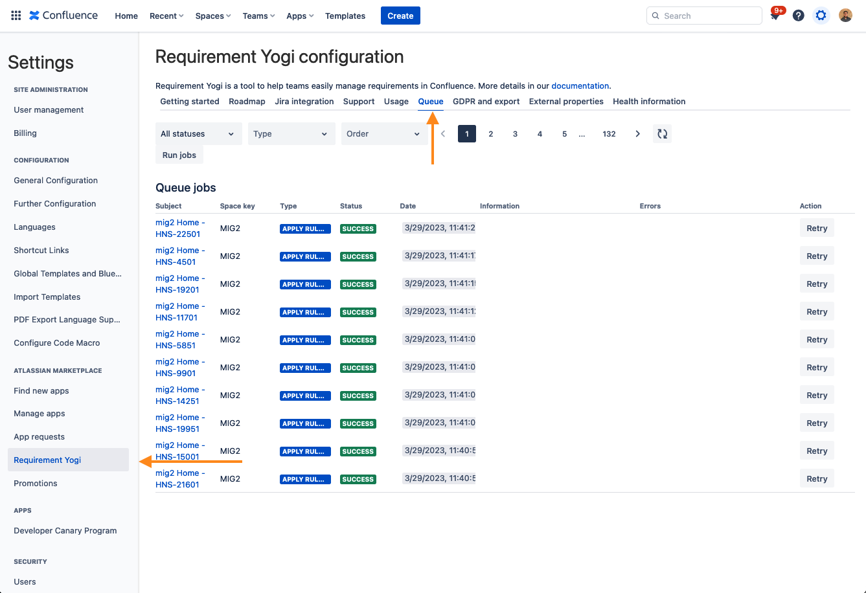This screenshot has width=866, height=593.
Task: Expand the Spaces menu
Action: click(213, 16)
